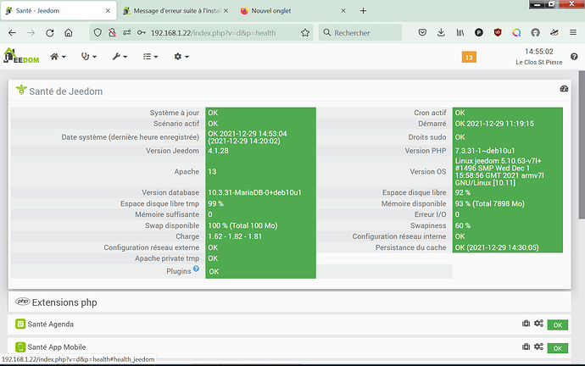Open the Santé Agenda plugin page icon
This screenshot has height=366, width=585.
click(526, 324)
